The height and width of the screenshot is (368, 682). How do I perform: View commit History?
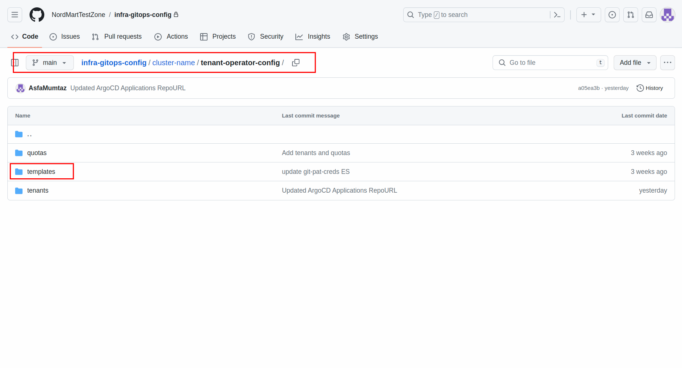(650, 88)
